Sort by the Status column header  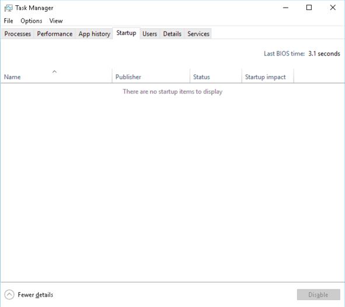[215, 76]
